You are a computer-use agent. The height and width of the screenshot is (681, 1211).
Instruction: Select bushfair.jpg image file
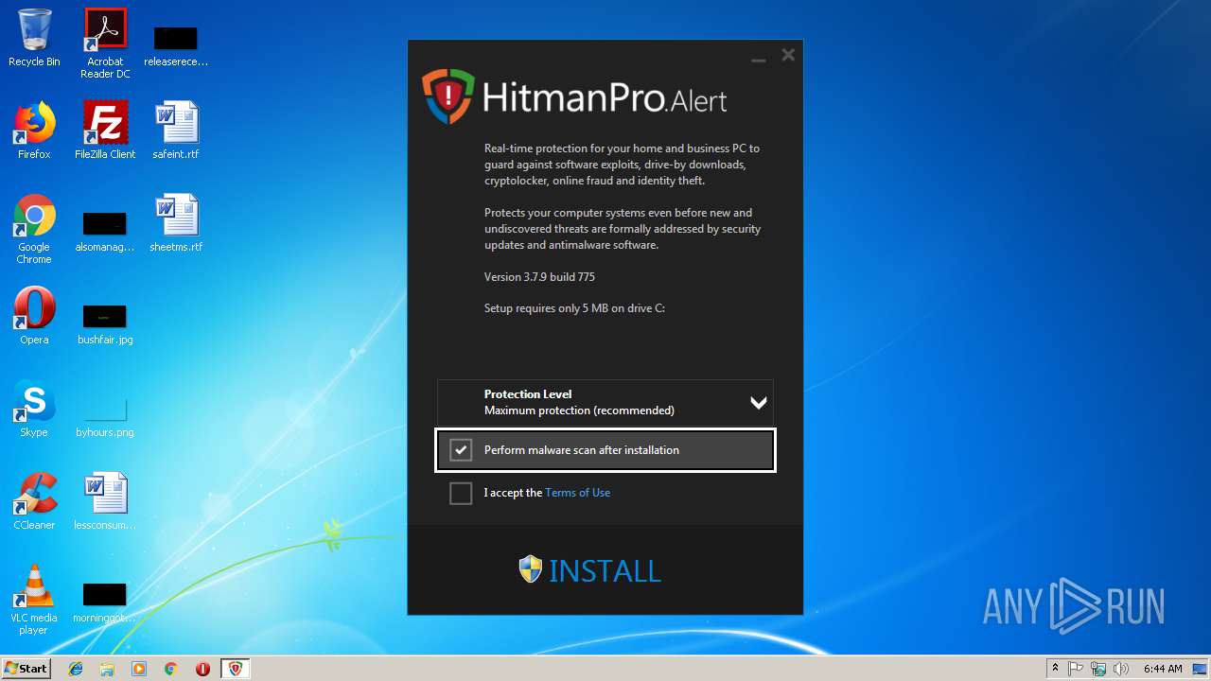pyautogui.click(x=105, y=323)
